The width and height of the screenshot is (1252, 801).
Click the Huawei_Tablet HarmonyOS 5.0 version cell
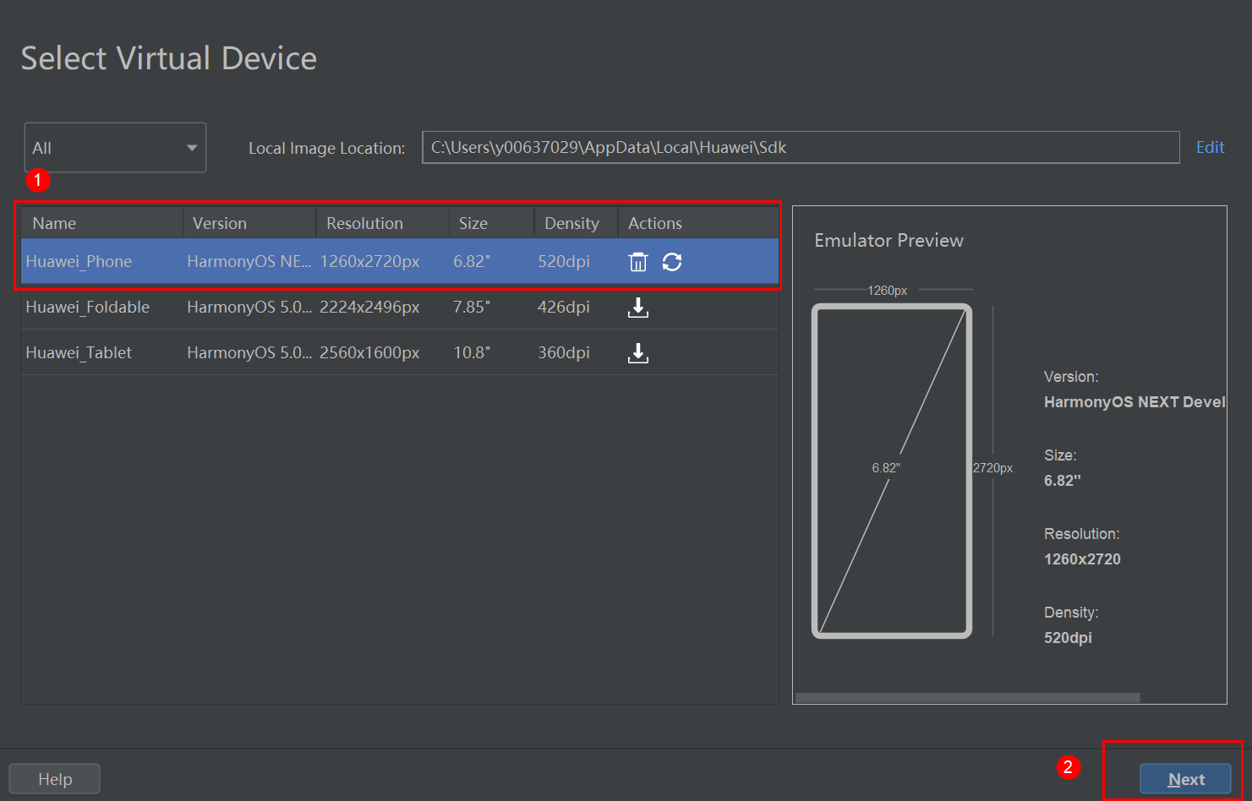(x=249, y=352)
